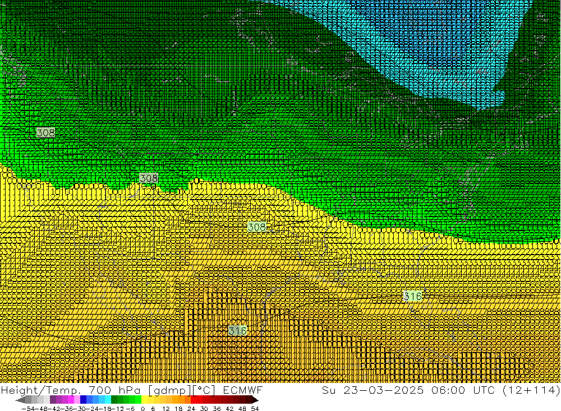Click the "Su" weekday abbreviation
Viewport: 561px width, 411px height.
tap(328, 390)
